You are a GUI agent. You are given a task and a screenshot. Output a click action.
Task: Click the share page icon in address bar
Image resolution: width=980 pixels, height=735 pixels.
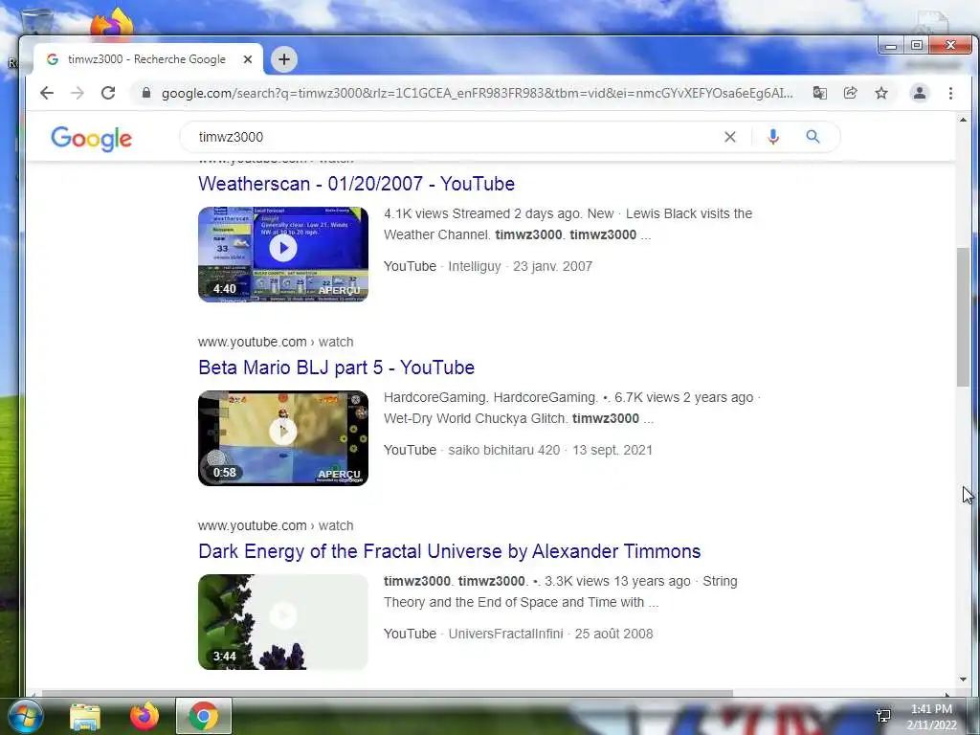tap(850, 93)
